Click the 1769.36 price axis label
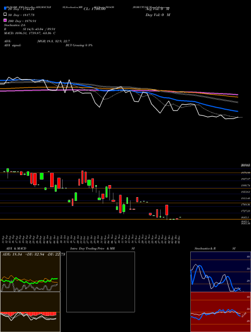This screenshot has height=332, width=251. coord(245,205)
